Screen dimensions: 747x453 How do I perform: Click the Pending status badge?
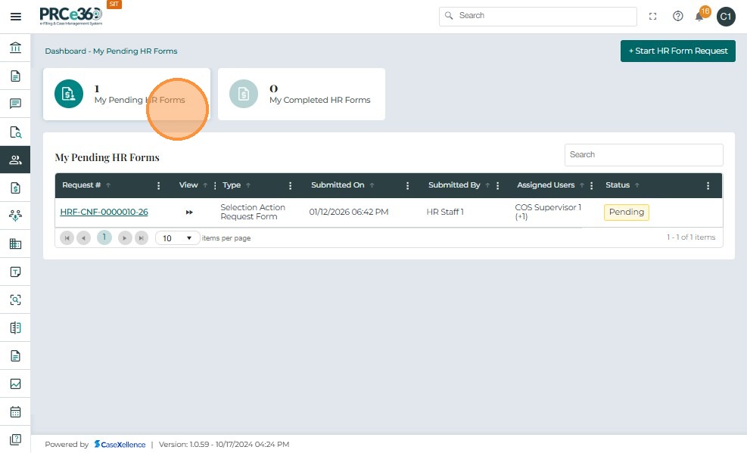[627, 213]
